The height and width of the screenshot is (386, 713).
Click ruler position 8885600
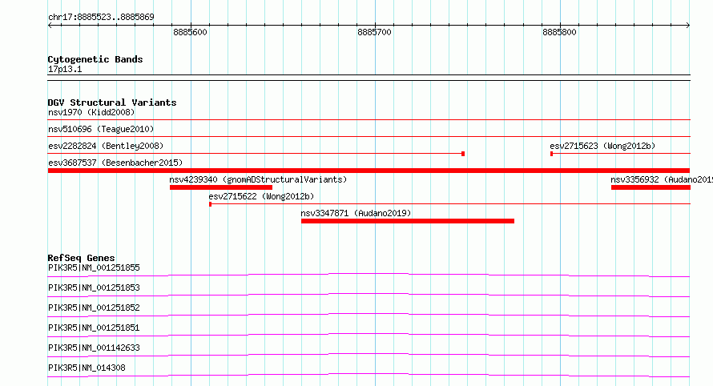click(190, 32)
